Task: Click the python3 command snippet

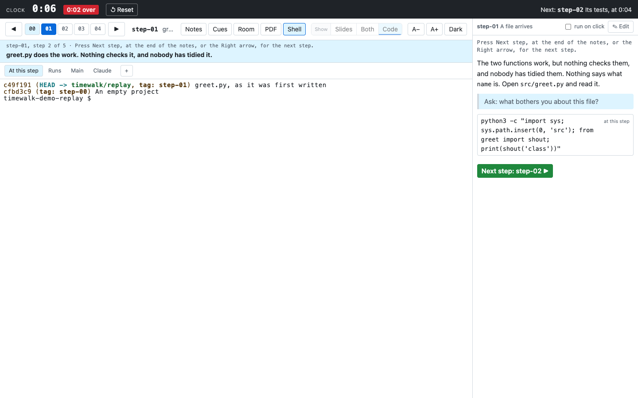Action: click(x=555, y=135)
